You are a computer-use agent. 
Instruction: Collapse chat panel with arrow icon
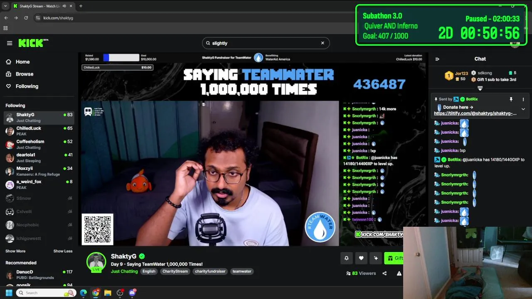(437, 59)
